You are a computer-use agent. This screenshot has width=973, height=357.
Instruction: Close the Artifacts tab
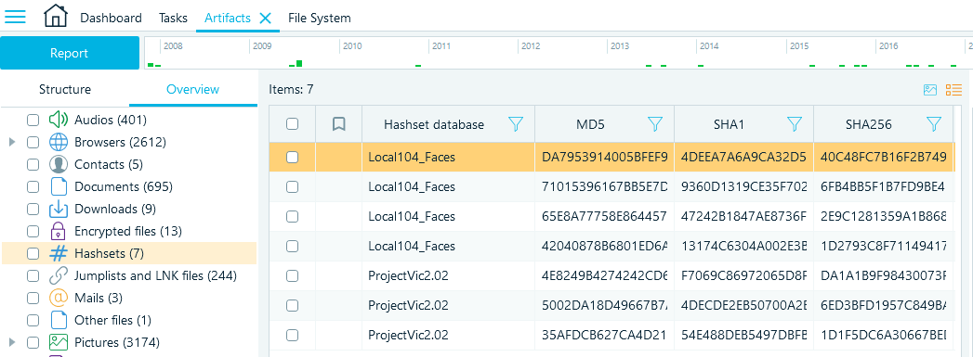click(x=265, y=18)
